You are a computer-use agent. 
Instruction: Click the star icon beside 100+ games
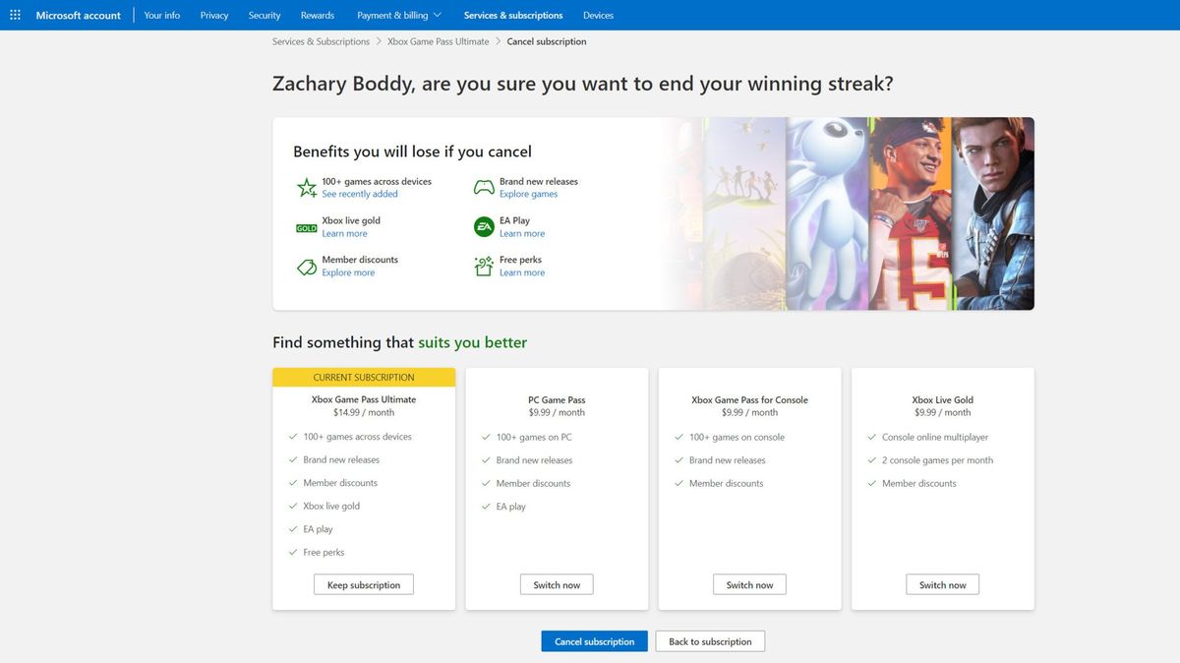coord(306,187)
